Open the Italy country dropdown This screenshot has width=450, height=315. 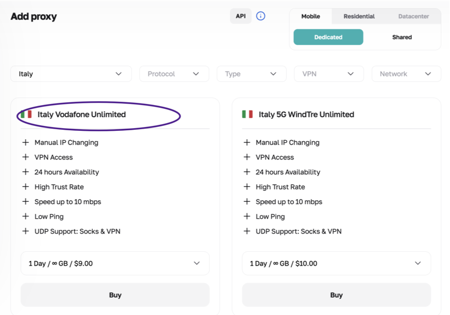[71, 74]
